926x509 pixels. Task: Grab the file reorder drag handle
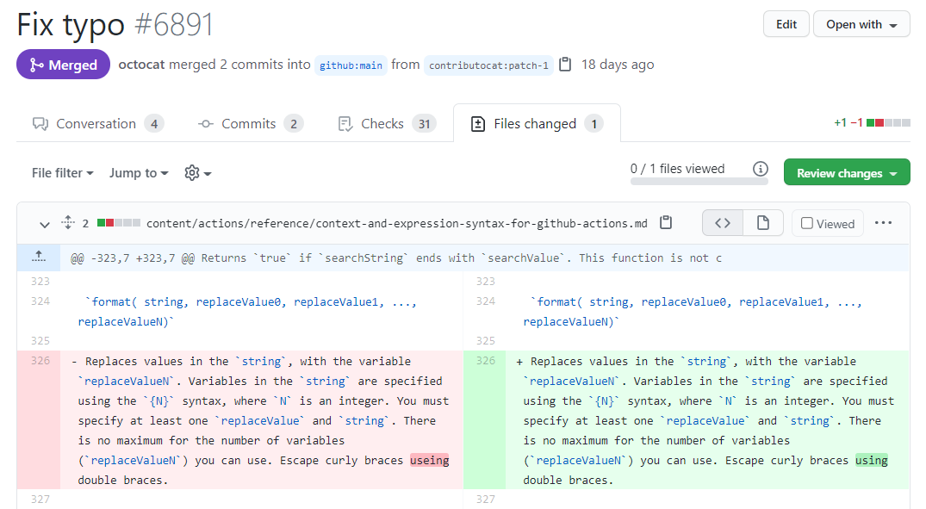67,222
